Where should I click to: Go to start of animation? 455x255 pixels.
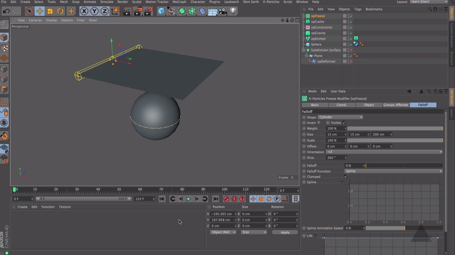pyautogui.click(x=162, y=199)
